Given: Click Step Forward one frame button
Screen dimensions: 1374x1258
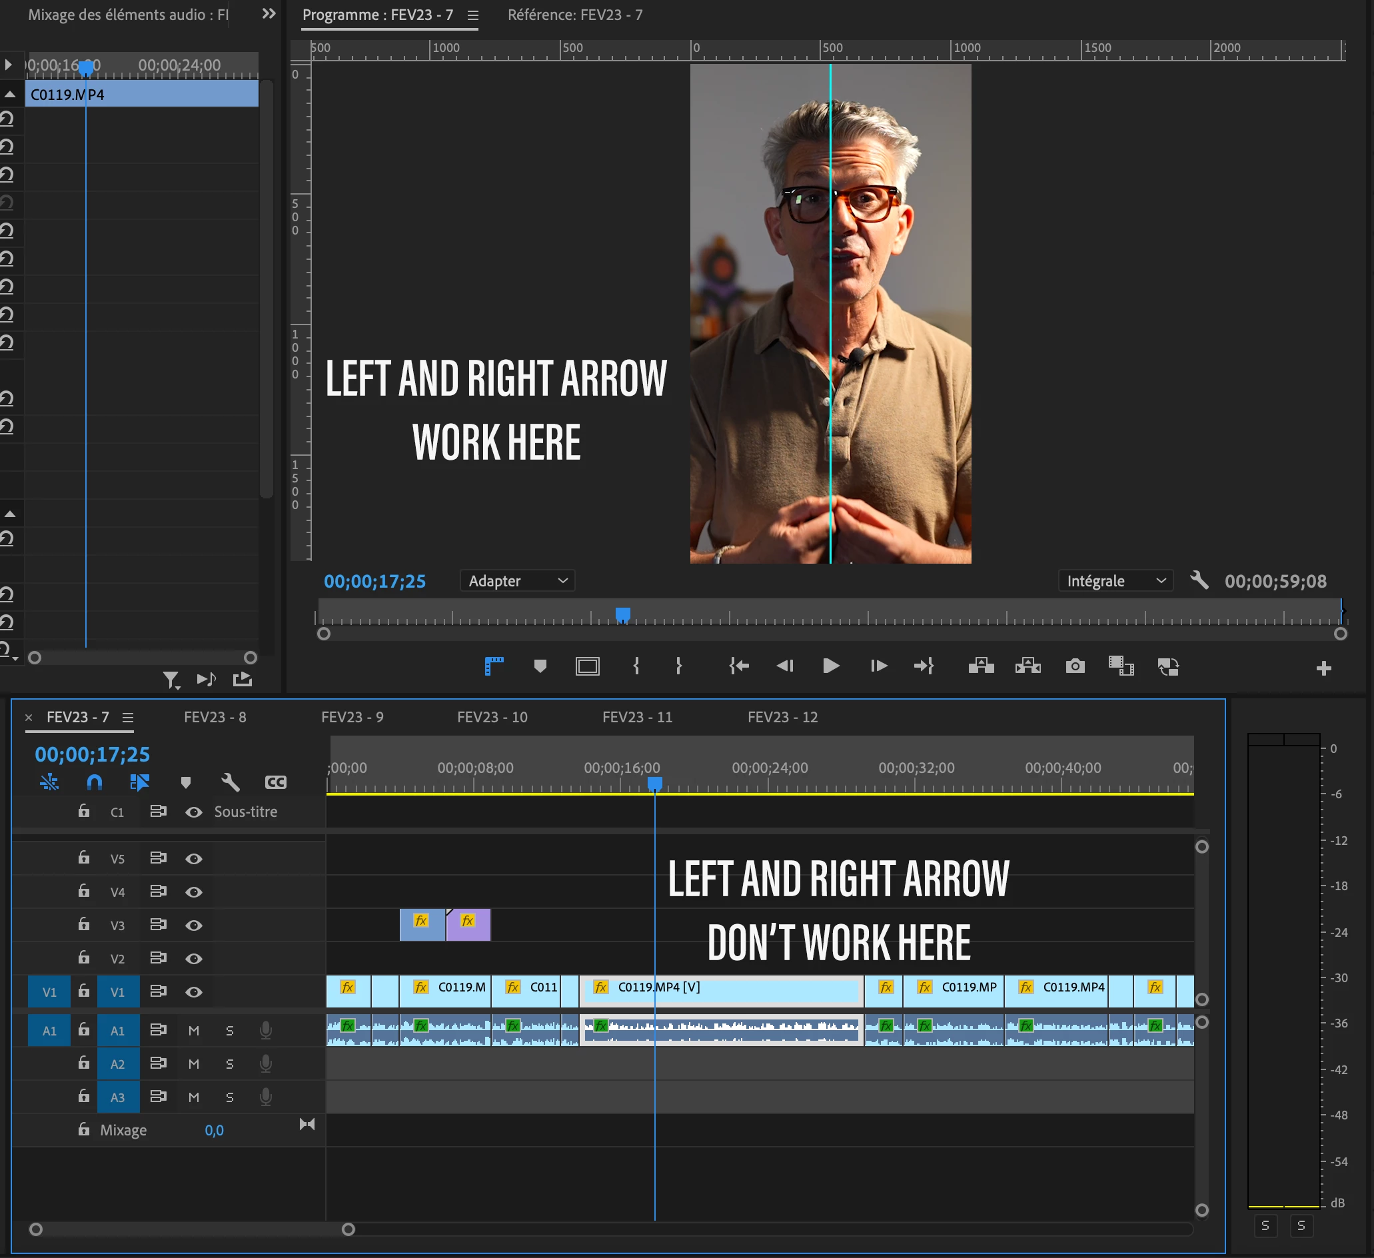Looking at the screenshot, I should point(878,666).
